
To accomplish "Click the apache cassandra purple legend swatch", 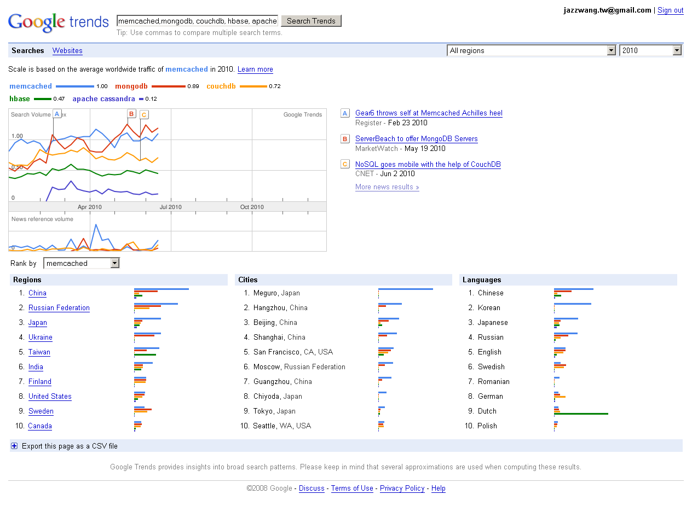I will 141,99.
